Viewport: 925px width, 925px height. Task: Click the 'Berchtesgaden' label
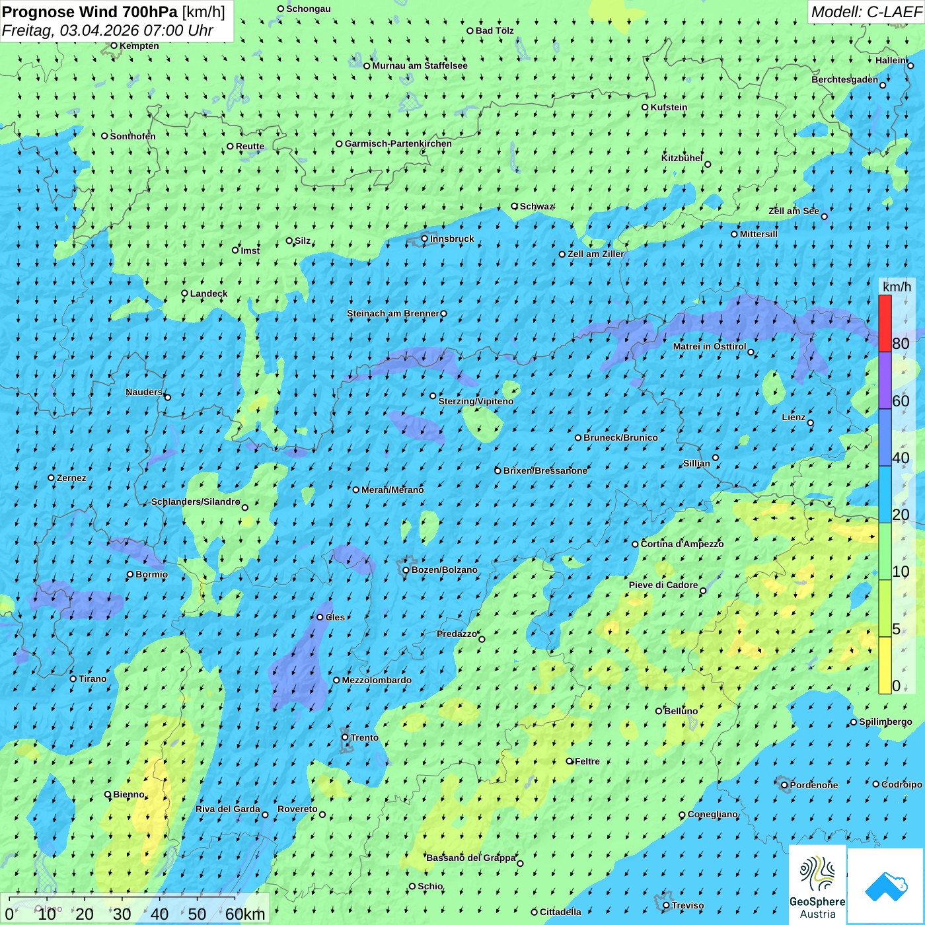tap(845, 79)
